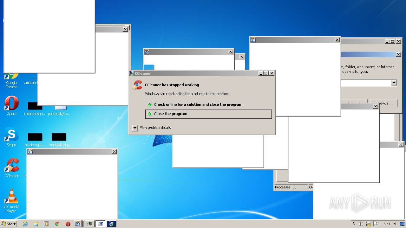Open Internet Explorer from the taskbar
Image resolution: width=406 pixels, height=228 pixels.
[x=25, y=224]
